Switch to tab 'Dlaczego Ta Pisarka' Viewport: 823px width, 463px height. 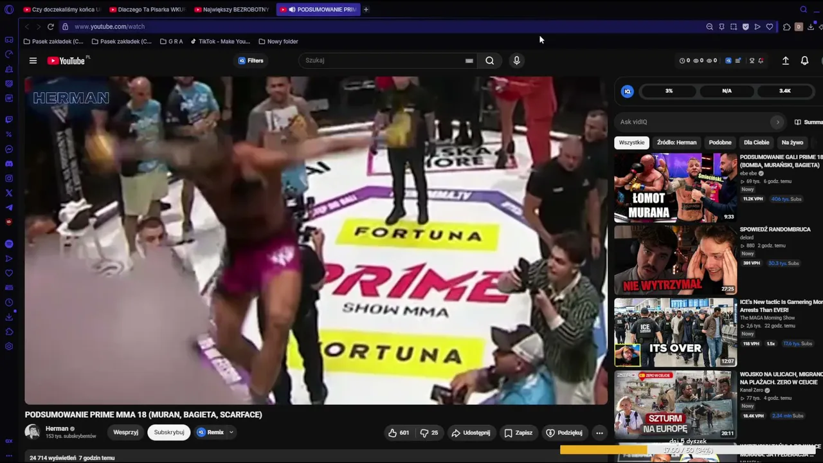pyautogui.click(x=148, y=10)
